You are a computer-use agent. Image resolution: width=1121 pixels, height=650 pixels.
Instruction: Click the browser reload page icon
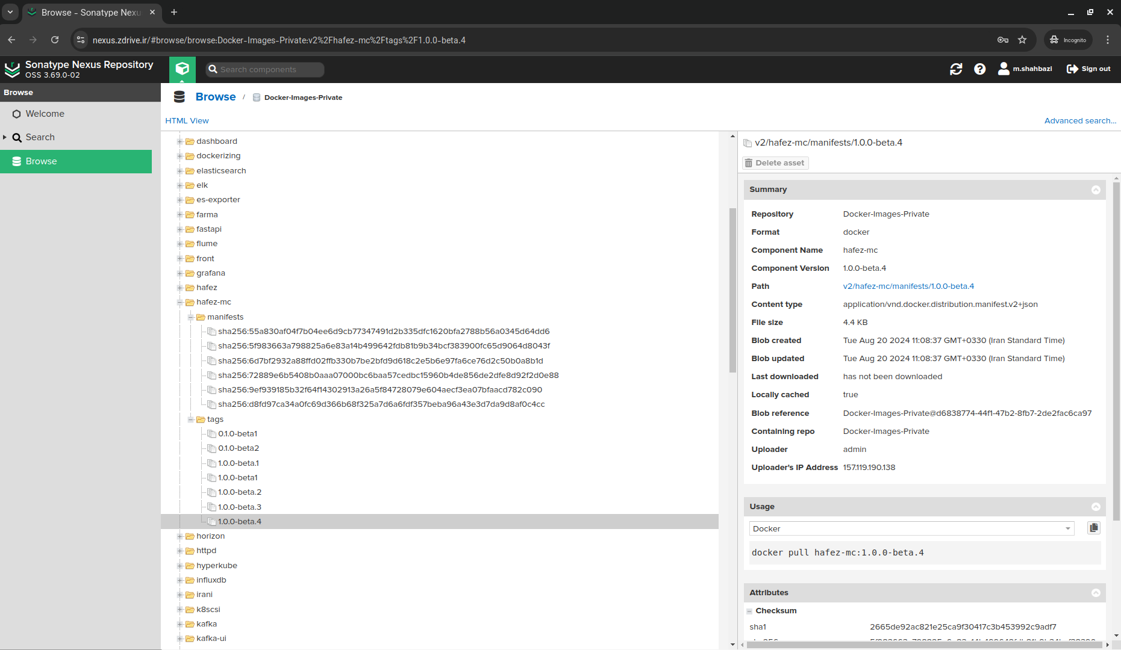(x=55, y=40)
